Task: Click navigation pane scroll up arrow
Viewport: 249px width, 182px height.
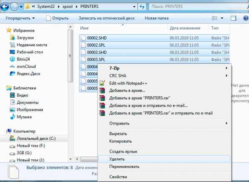Action: (71, 26)
